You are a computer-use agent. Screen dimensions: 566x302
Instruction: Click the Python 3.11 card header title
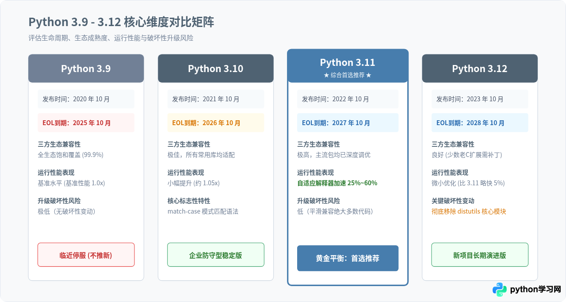[348, 63]
